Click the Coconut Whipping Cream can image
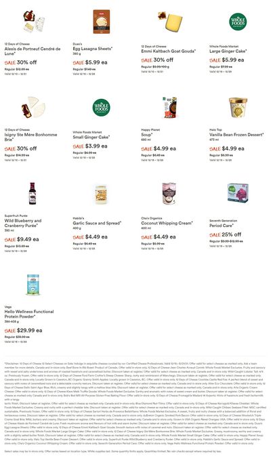Screen dimensions: 271x456 tap(169, 193)
